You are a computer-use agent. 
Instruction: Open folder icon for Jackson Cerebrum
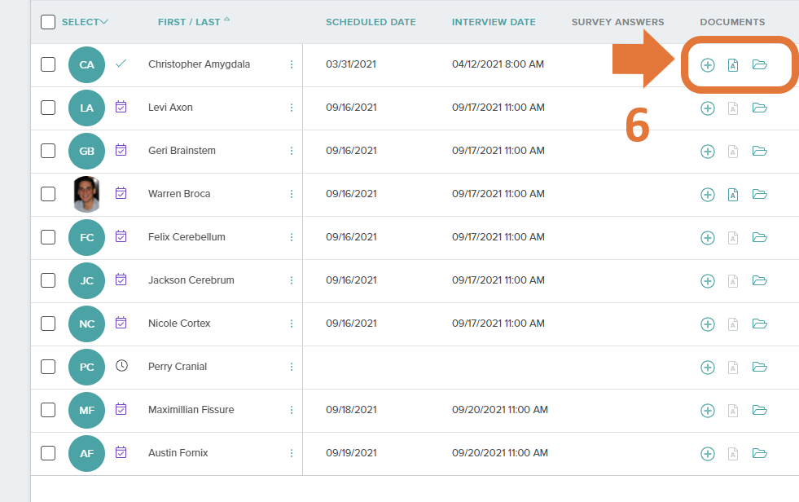point(759,281)
